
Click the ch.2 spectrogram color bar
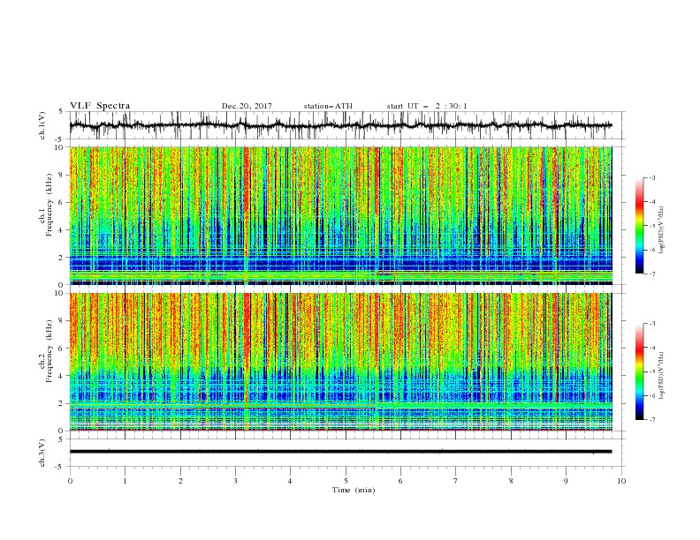(x=640, y=371)
